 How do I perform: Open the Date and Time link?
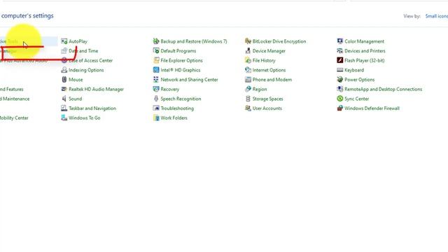pyautogui.click(x=83, y=51)
